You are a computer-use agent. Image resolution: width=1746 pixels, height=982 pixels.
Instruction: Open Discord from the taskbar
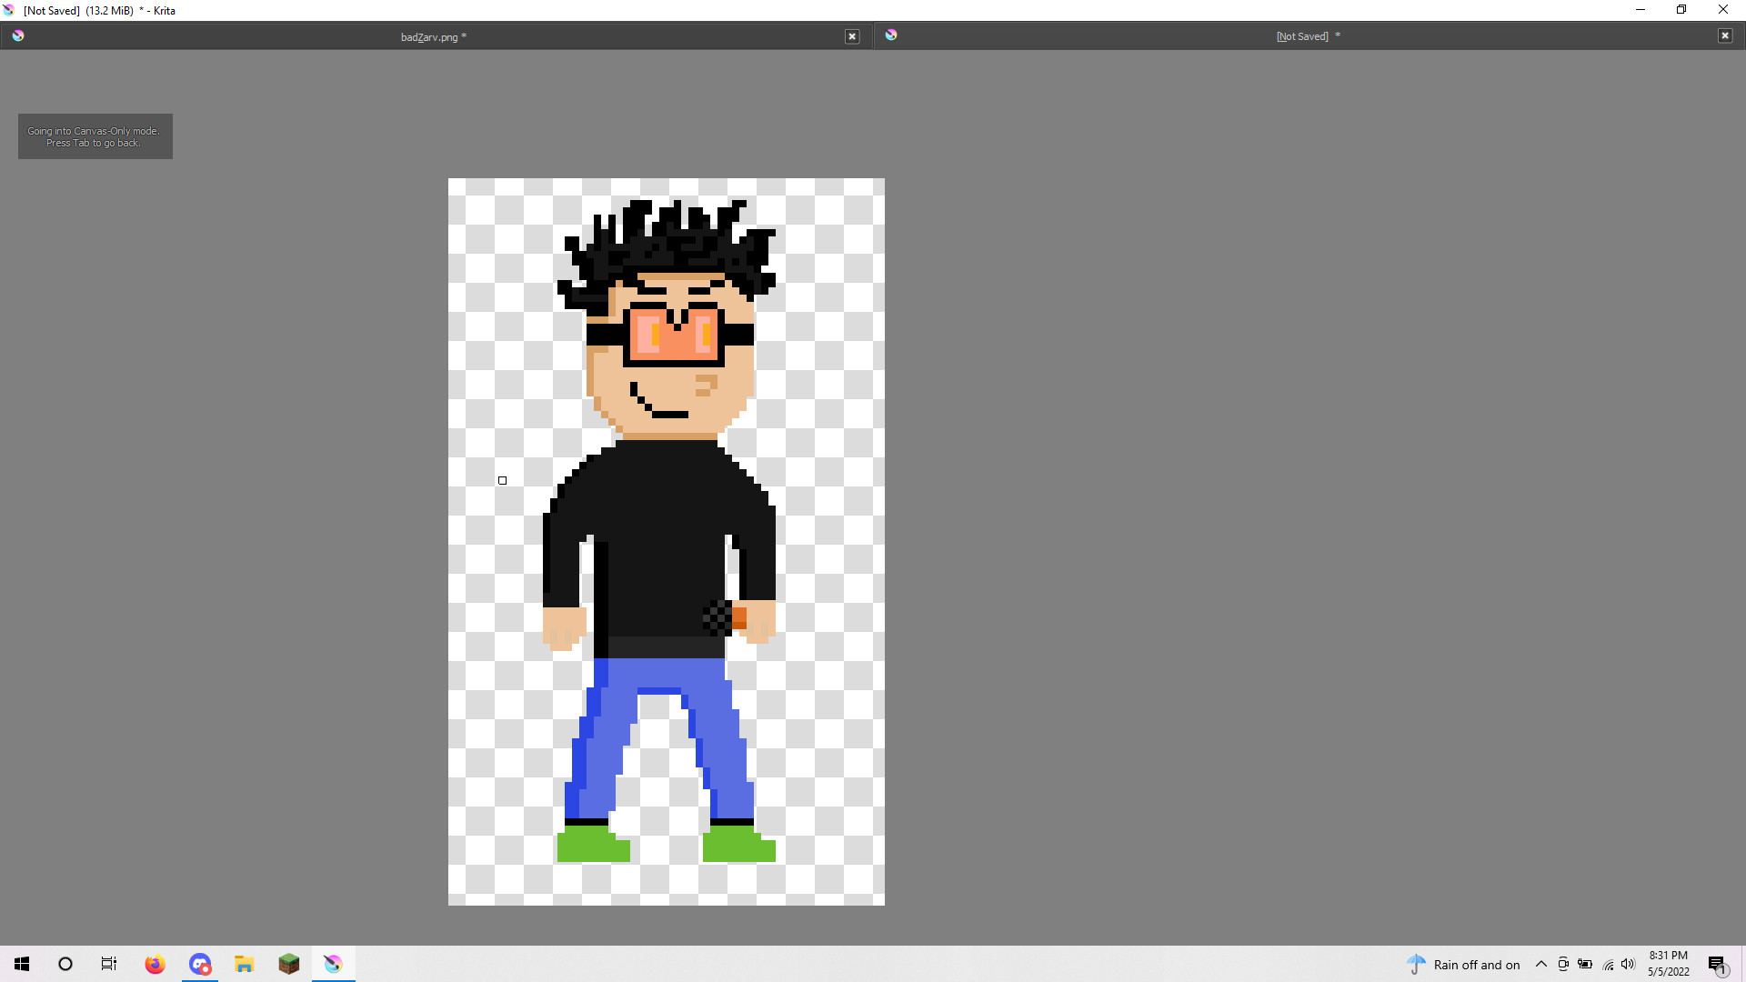(x=200, y=964)
